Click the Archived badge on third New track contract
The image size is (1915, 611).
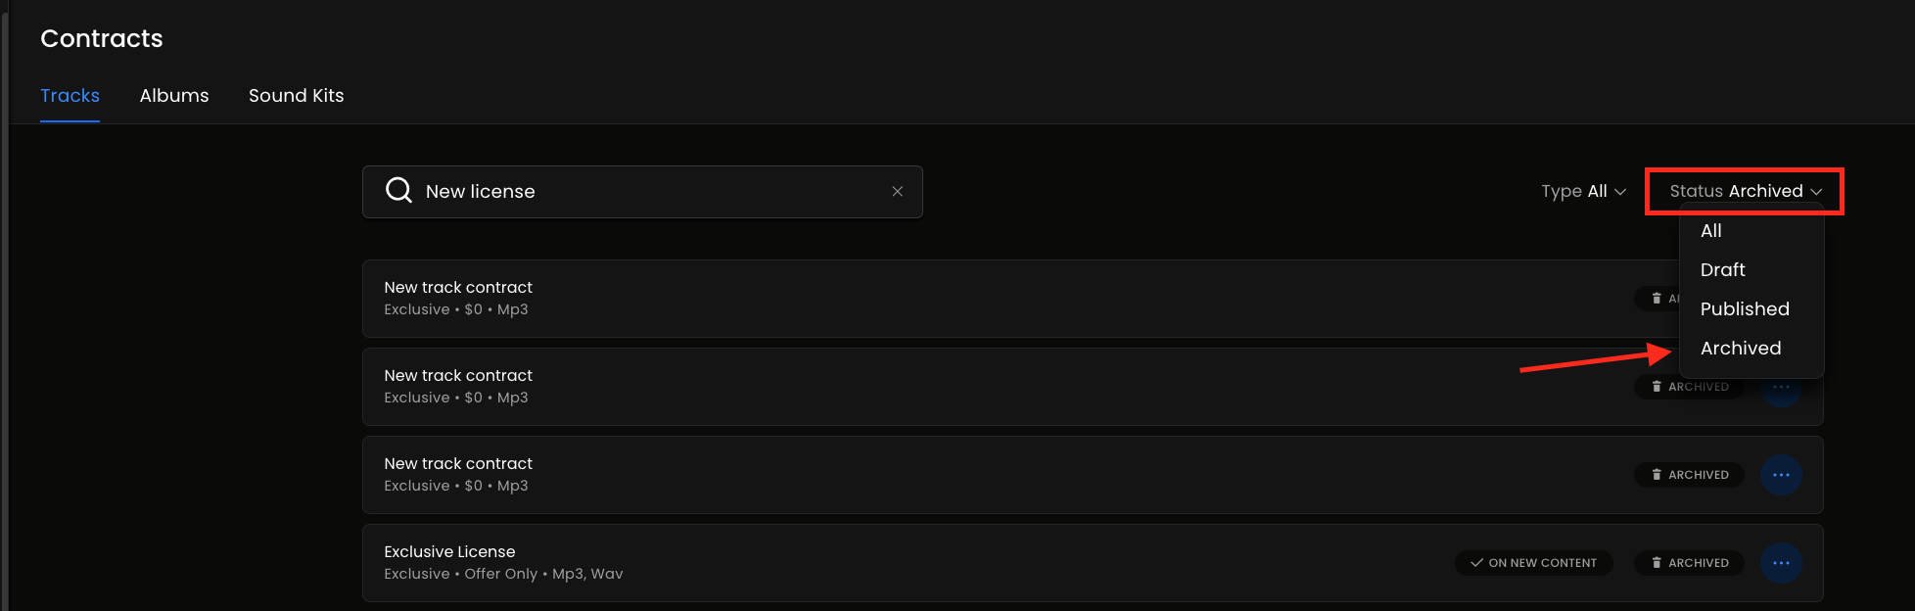1689,475
